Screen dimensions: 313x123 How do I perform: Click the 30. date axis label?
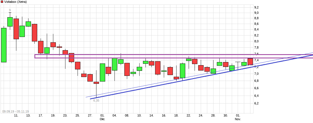226,115
